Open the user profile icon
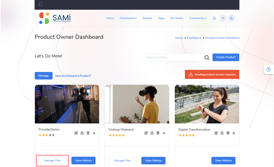This screenshot has width=274, height=167. (x=223, y=18)
